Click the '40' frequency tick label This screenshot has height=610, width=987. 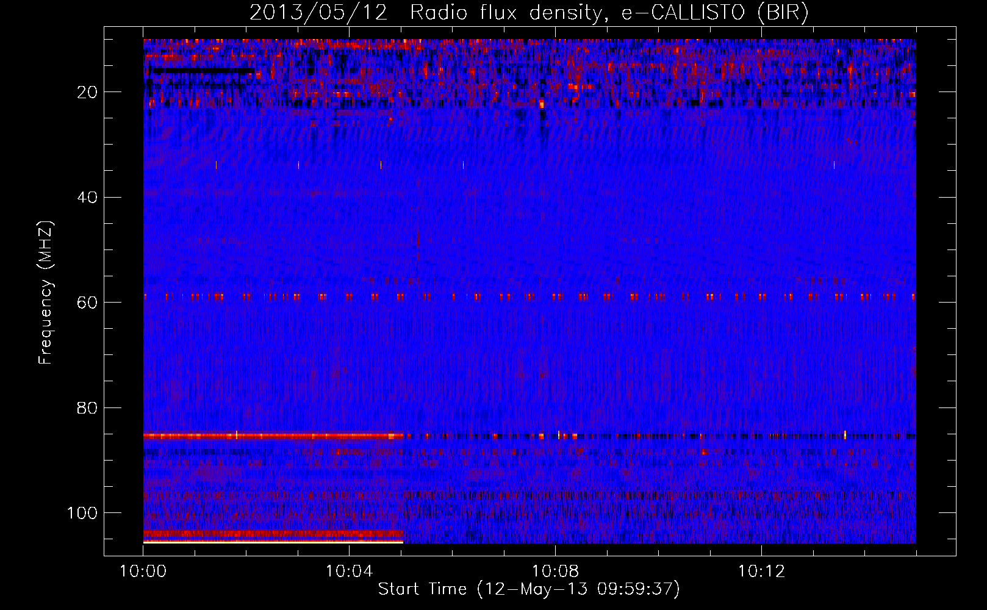pos(88,197)
